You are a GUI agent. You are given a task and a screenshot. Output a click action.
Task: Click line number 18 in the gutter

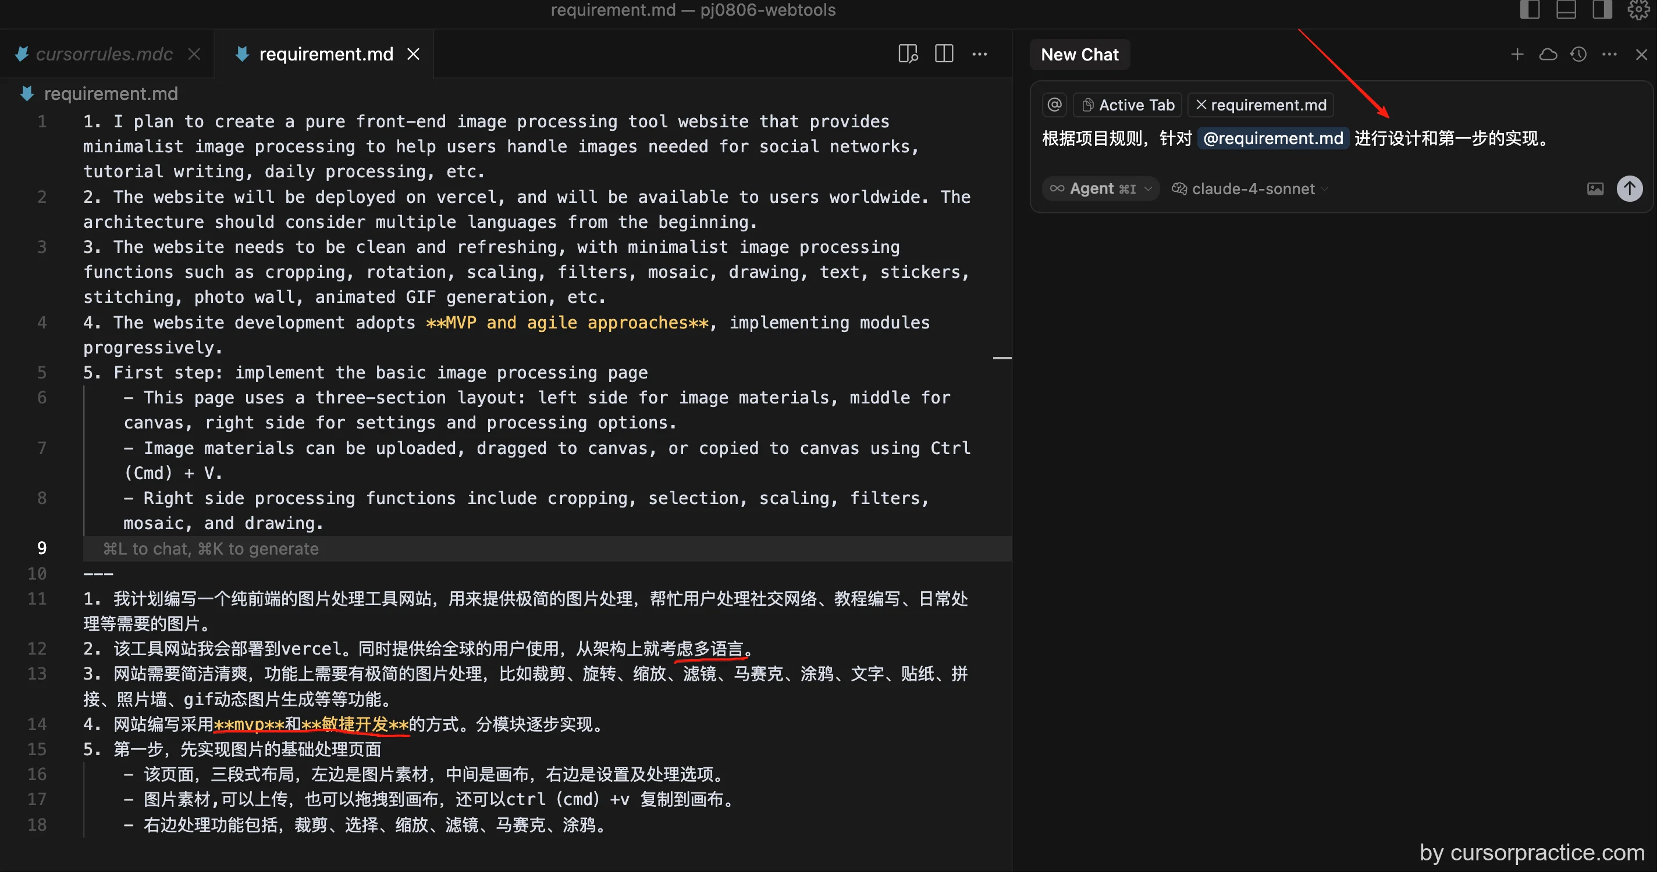pyautogui.click(x=37, y=824)
